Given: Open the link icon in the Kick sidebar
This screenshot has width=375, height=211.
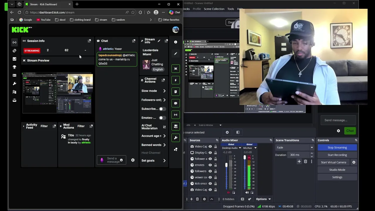Looking at the screenshot, I should [x=14, y=51].
